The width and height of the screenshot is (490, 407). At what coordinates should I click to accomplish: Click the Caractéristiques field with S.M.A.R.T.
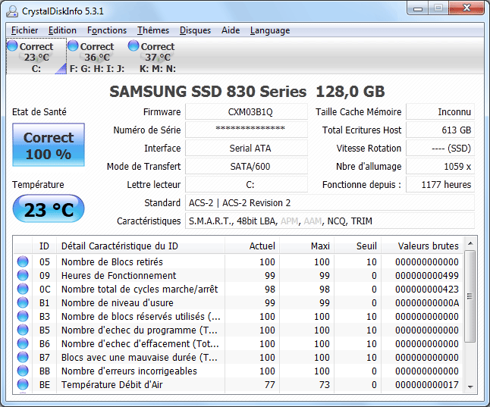pos(330,221)
